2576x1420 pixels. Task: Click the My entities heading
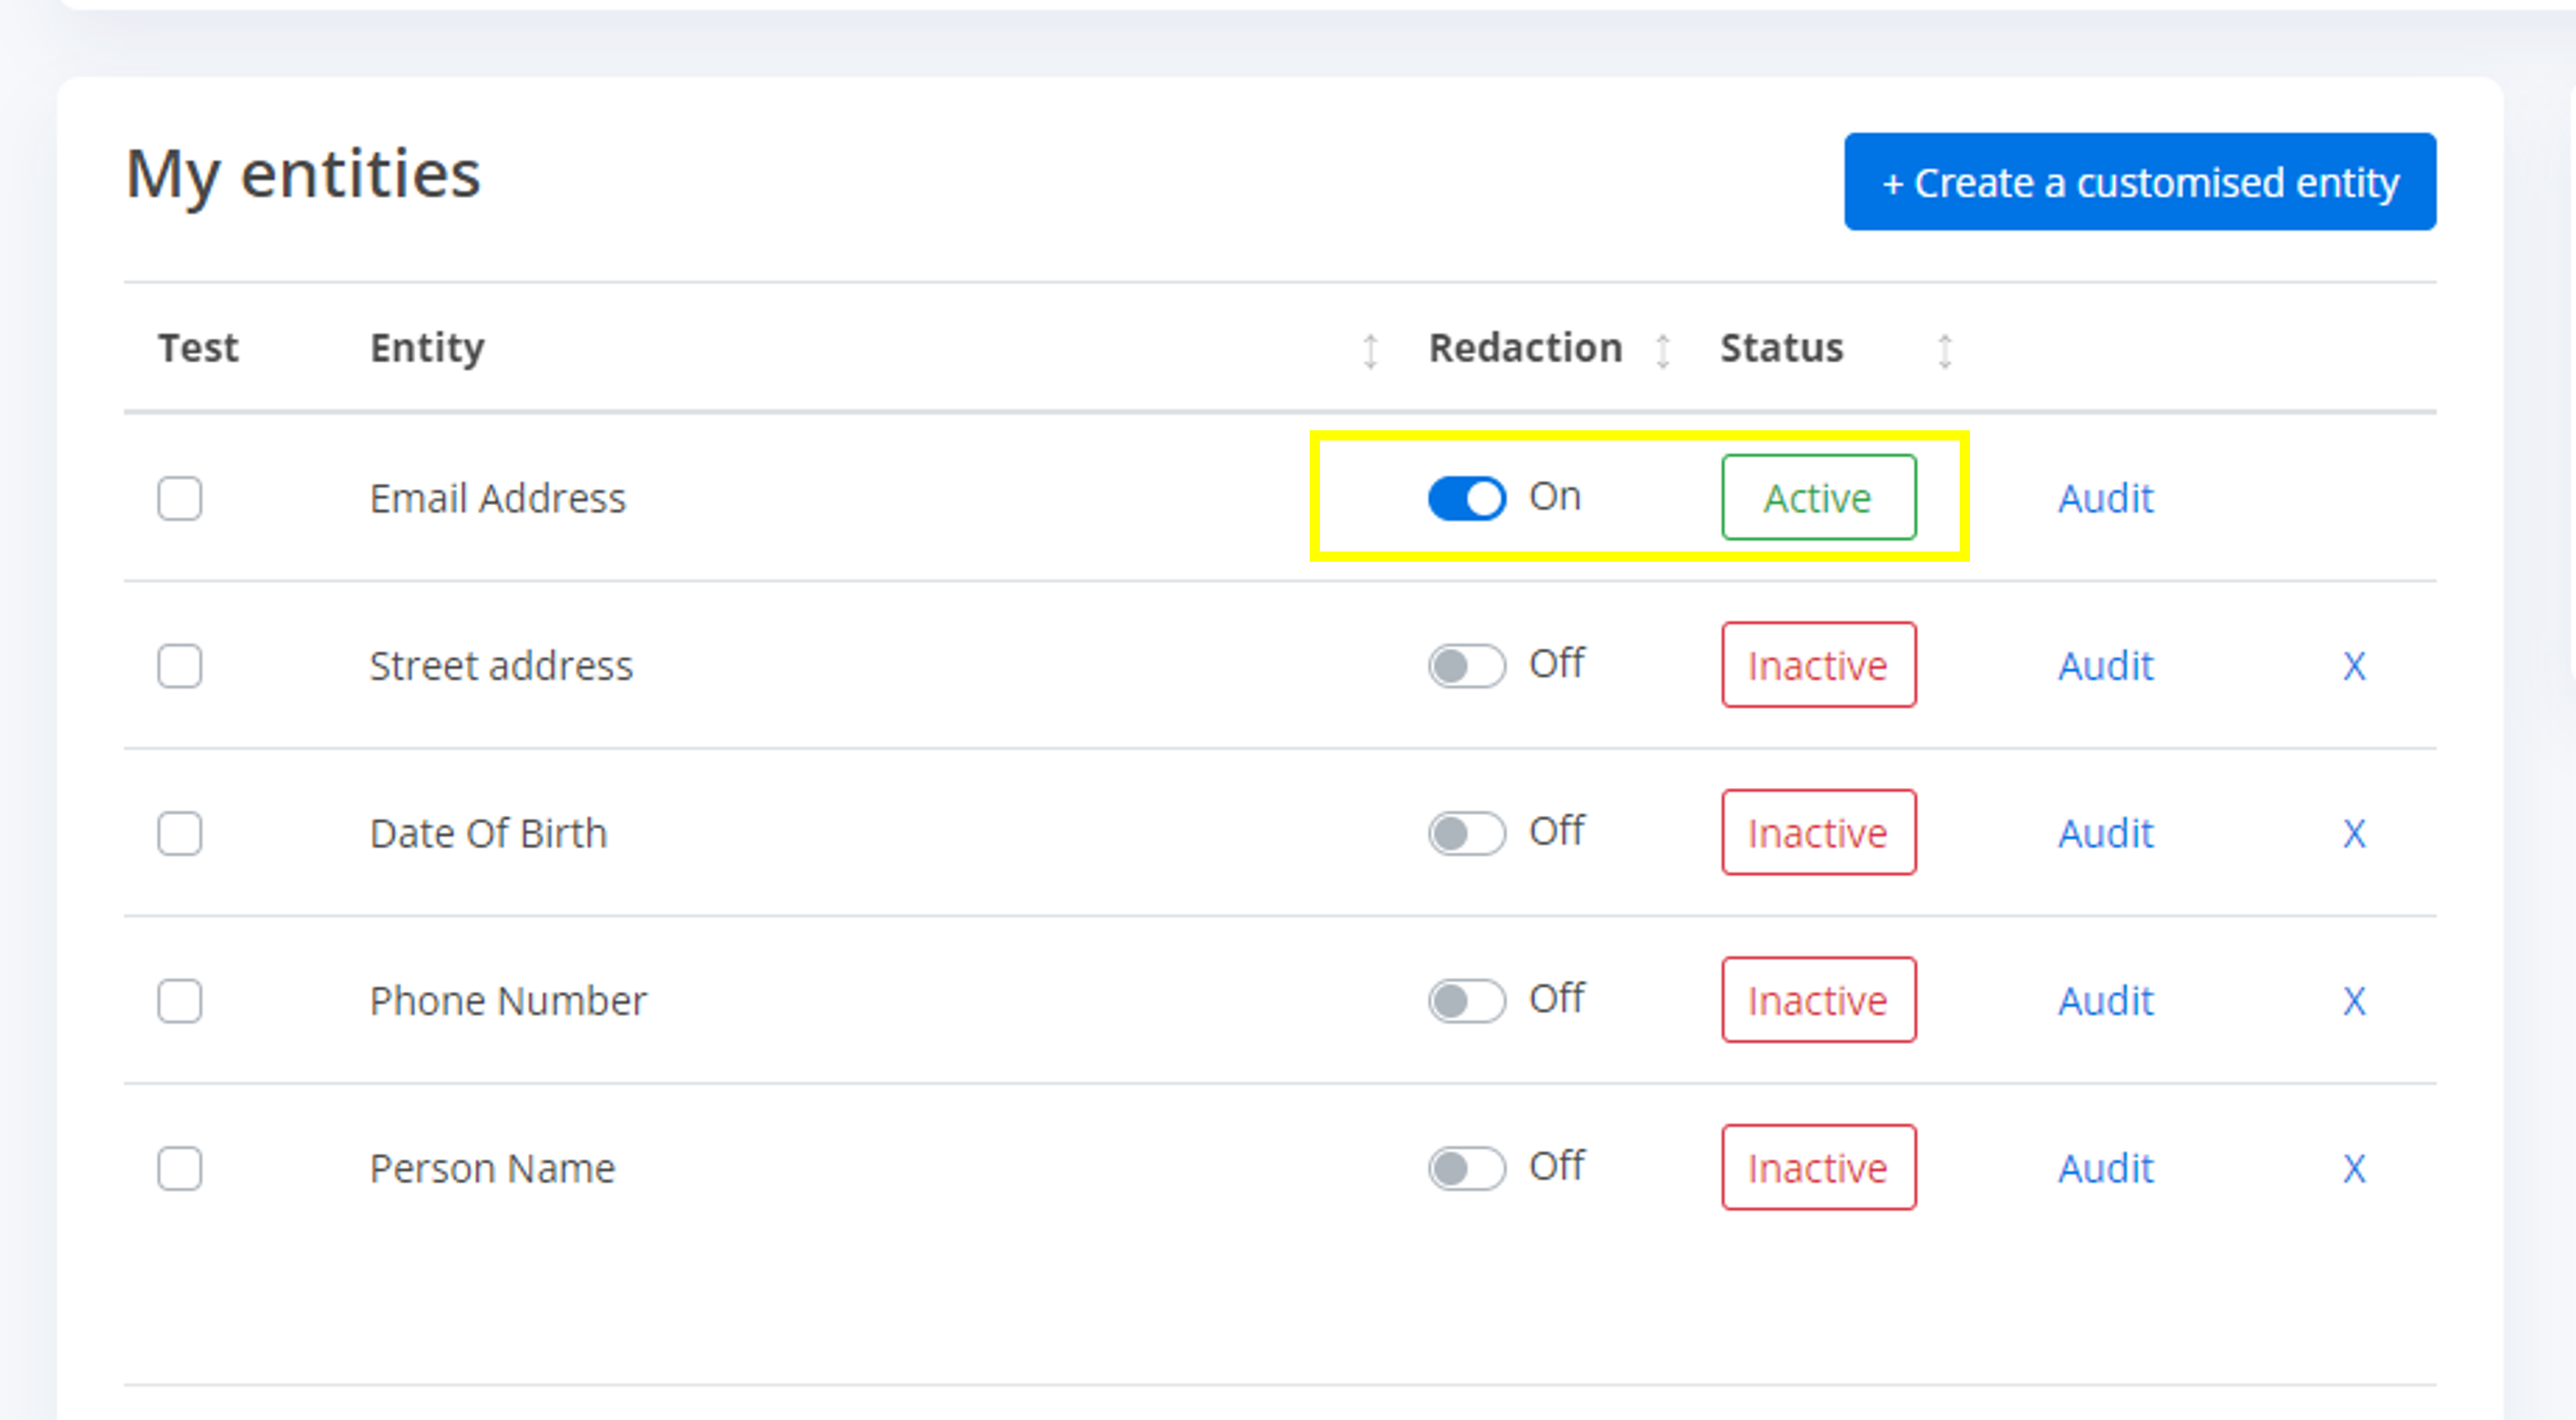coord(303,176)
